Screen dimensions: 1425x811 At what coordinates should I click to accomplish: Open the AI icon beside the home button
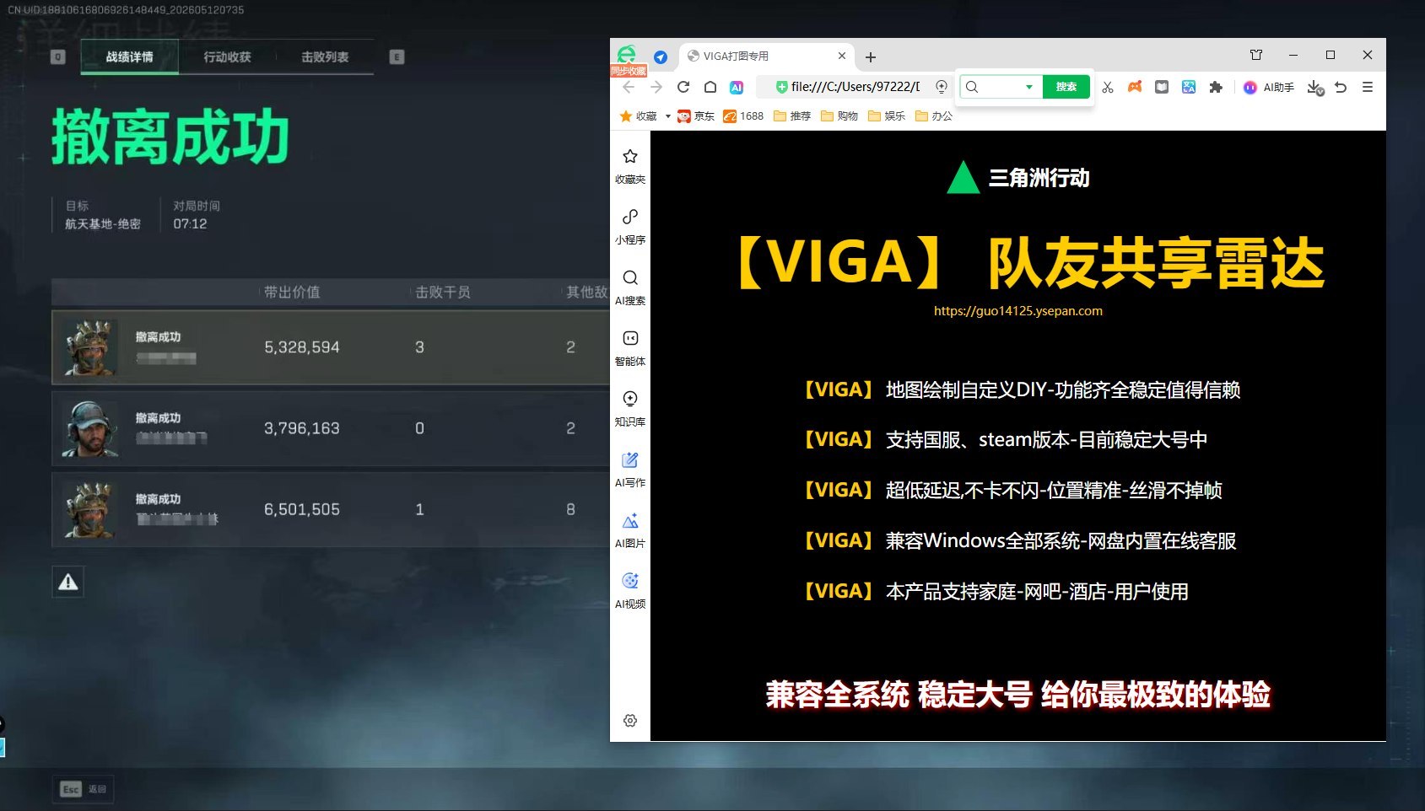pos(737,87)
